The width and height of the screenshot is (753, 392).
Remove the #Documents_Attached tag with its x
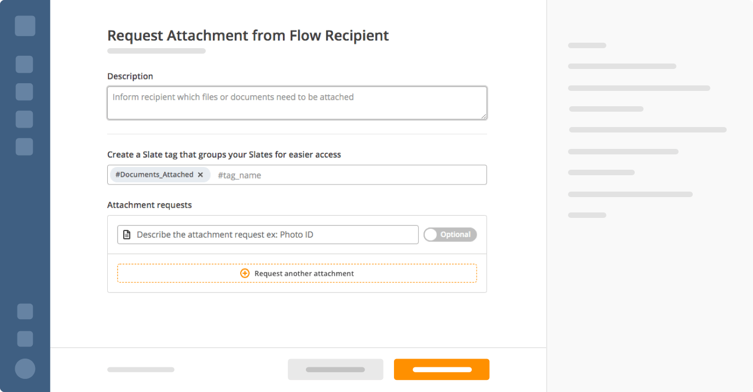pos(200,175)
